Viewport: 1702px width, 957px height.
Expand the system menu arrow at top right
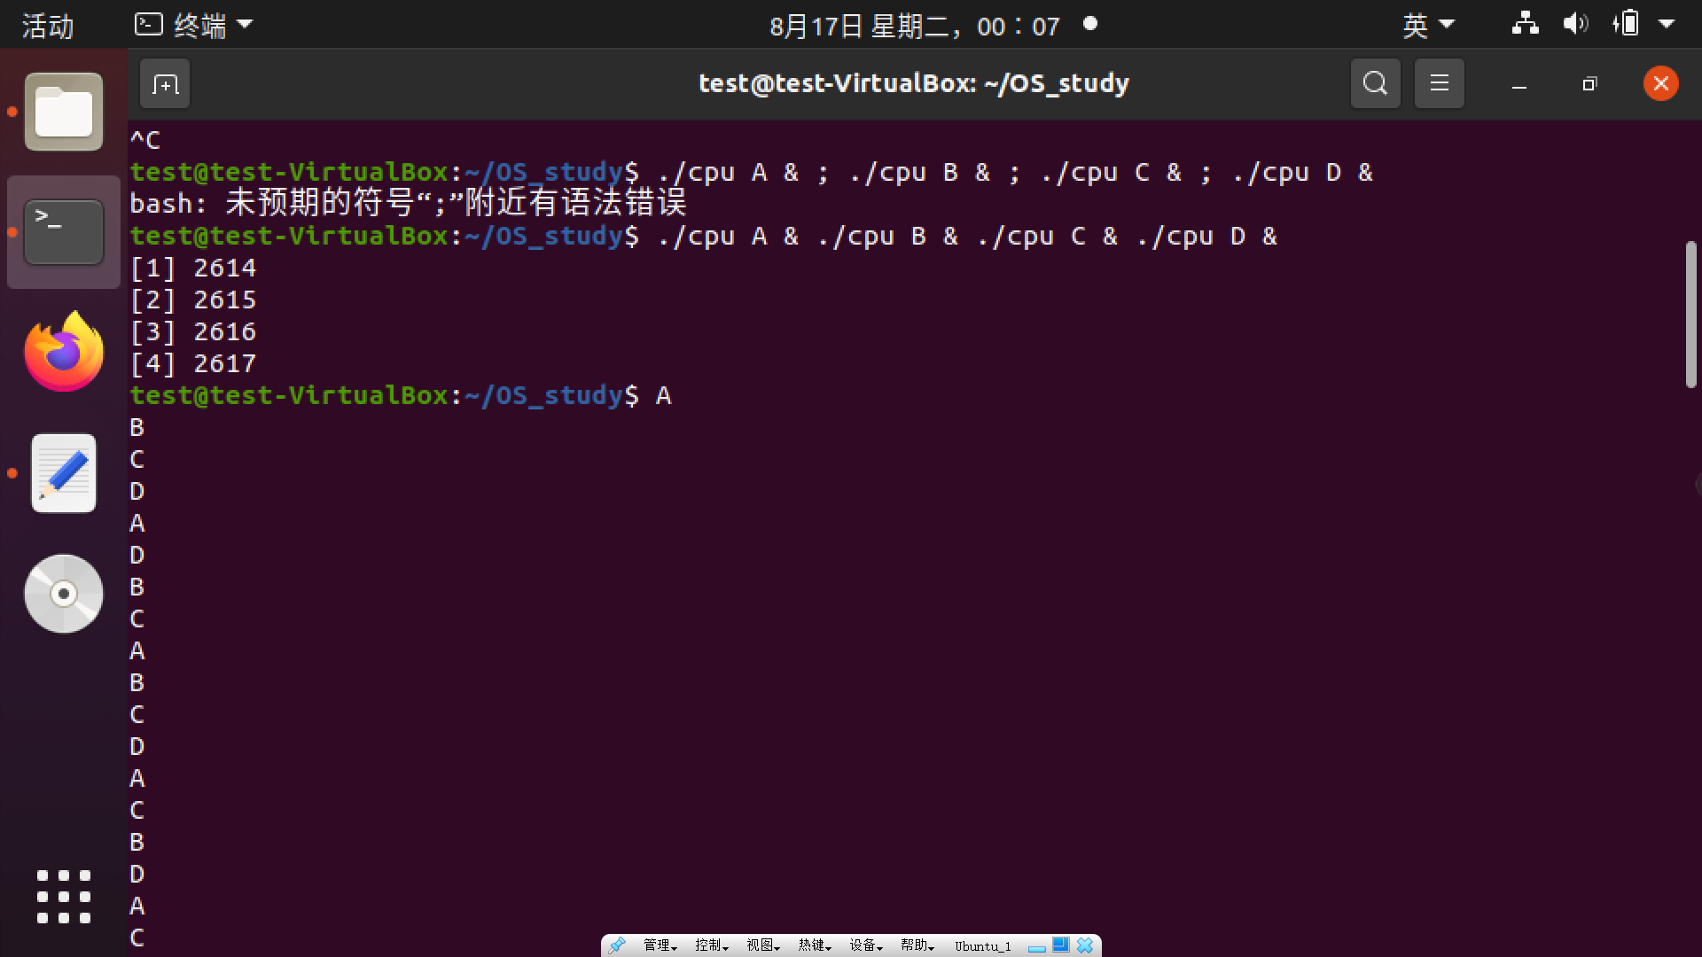coord(1667,24)
